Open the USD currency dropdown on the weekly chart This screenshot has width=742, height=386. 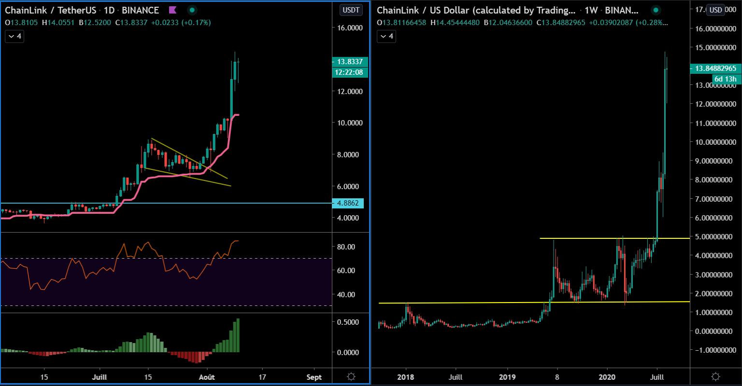coord(716,10)
